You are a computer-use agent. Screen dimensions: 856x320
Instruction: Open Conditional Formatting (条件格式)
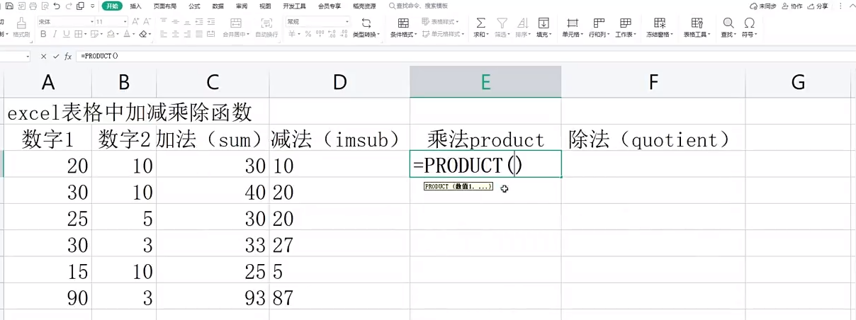404,28
